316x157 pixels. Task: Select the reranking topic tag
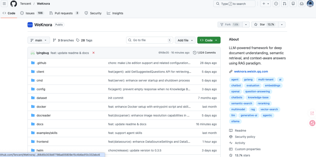pos(264,103)
